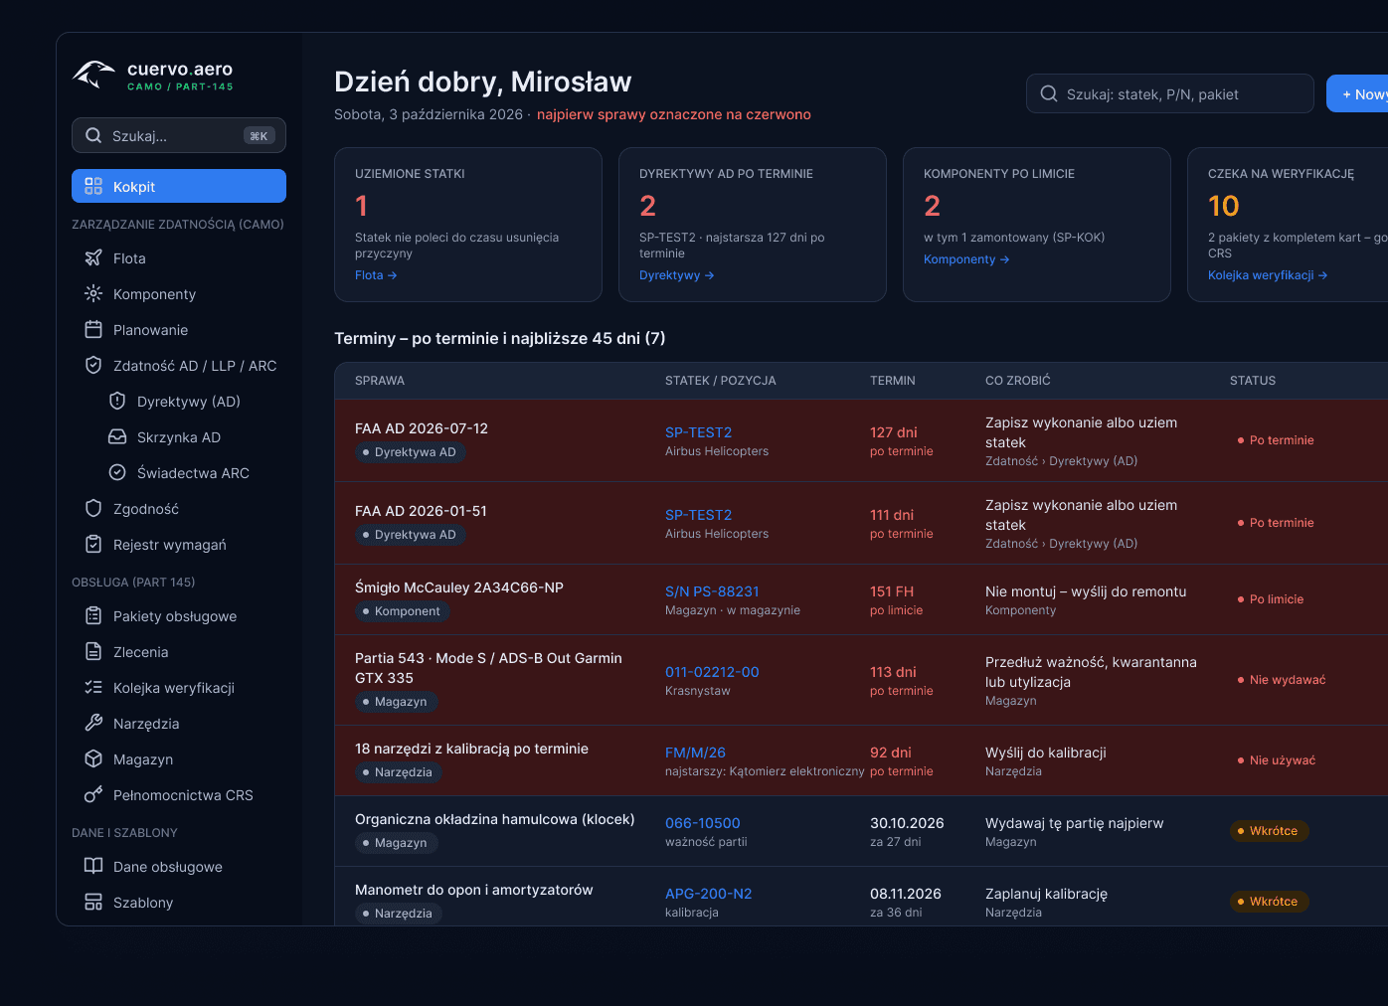This screenshot has width=1388, height=1006.
Task: Follow the Komponenty arrow link in card
Action: tap(966, 259)
